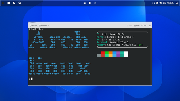Open the Konsole hamburger menu

coord(150,26)
